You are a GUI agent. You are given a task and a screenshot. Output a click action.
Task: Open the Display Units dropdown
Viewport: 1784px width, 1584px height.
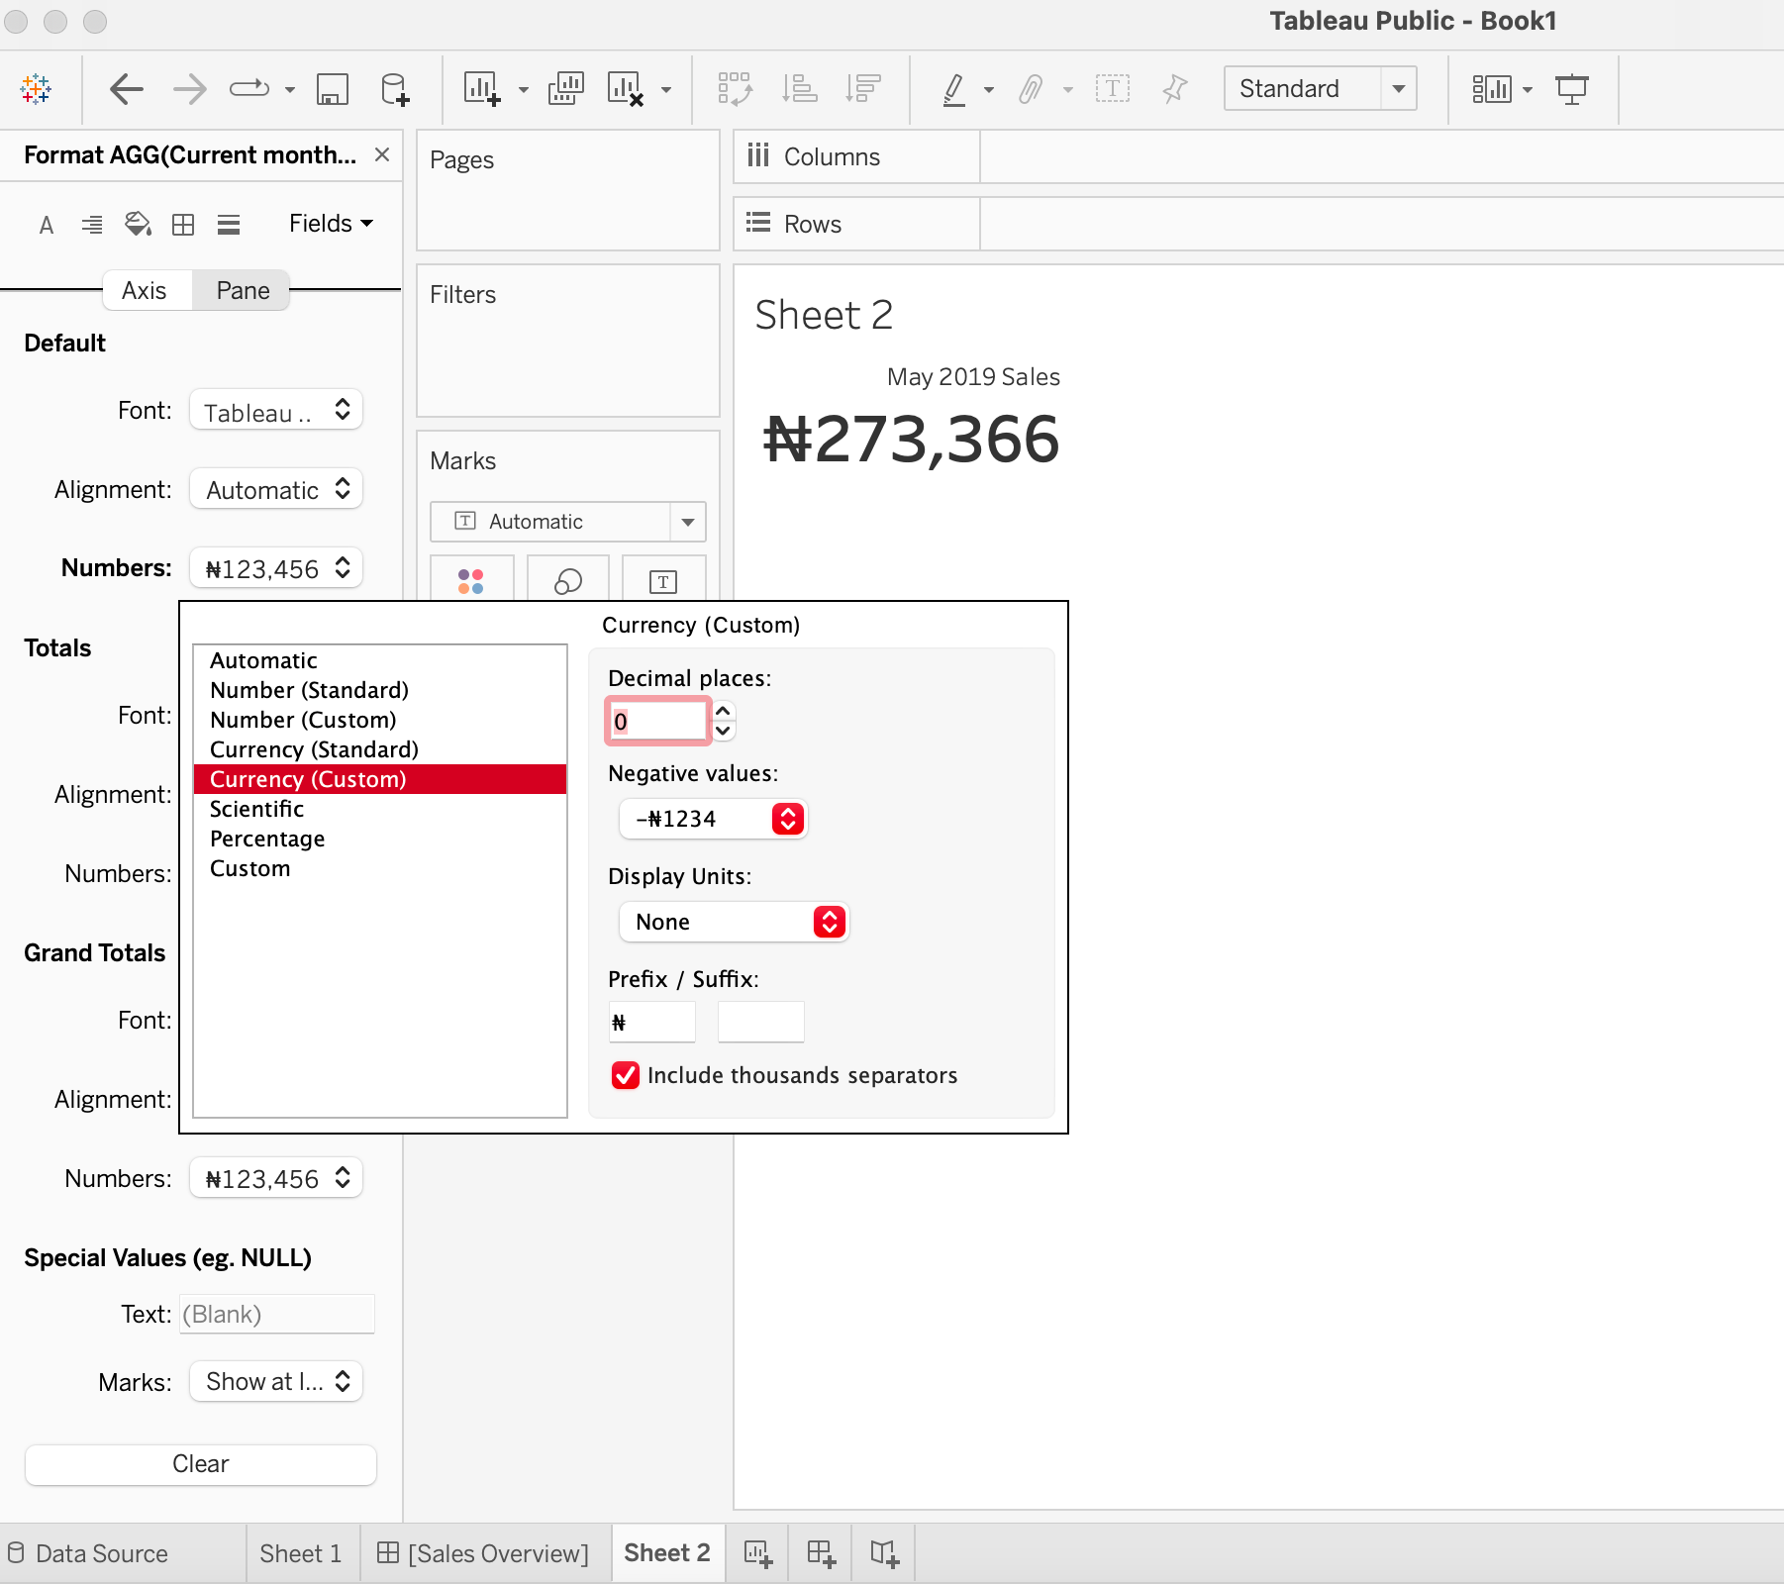734,922
